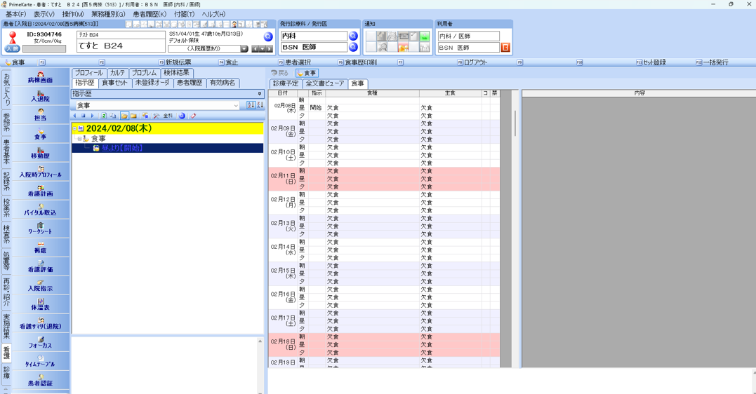The width and height of the screenshot is (756, 394).
Task: Go to previous entry with blue left arrow
Action: 74,116
